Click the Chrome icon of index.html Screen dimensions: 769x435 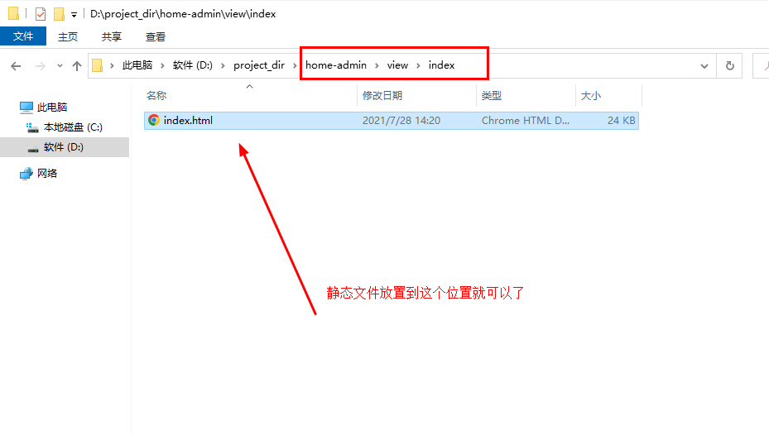[x=154, y=120]
